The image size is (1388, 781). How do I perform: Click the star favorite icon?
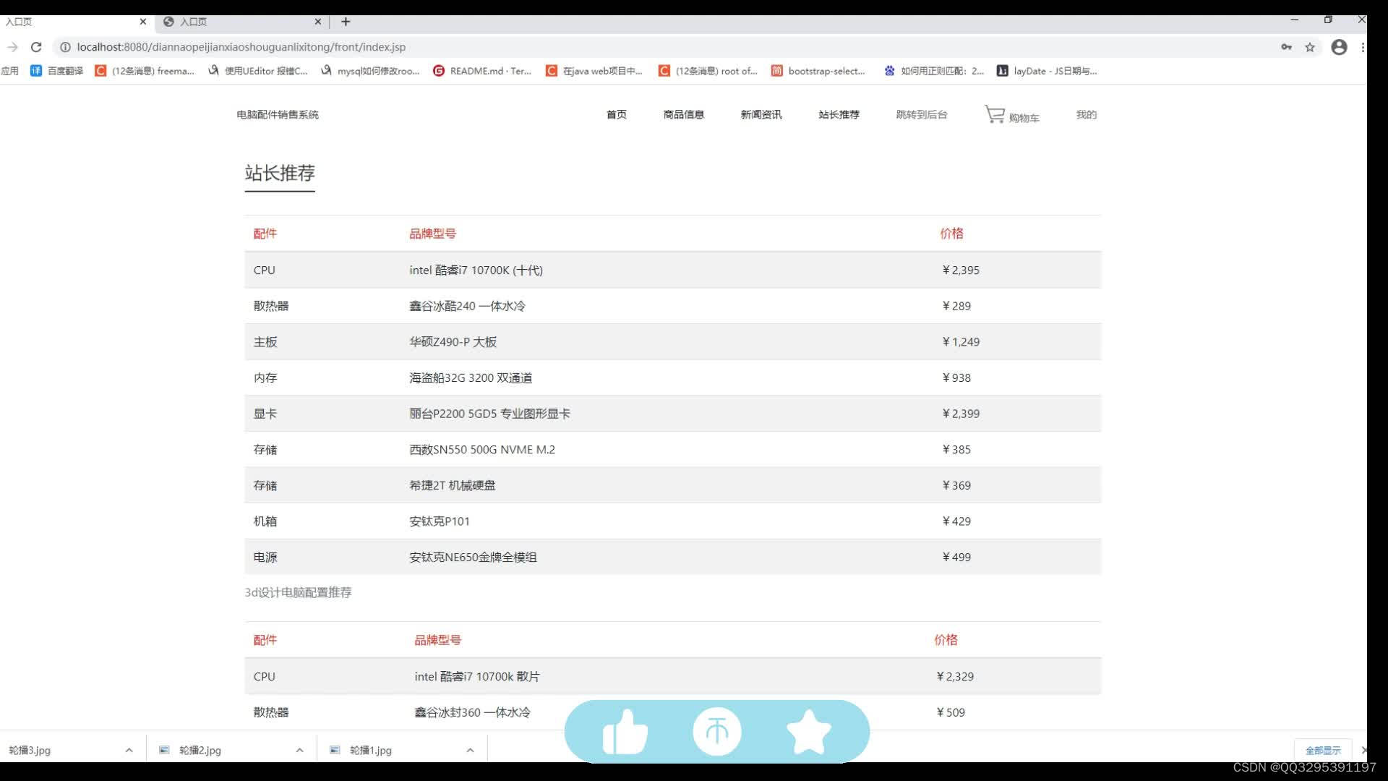pos(808,732)
